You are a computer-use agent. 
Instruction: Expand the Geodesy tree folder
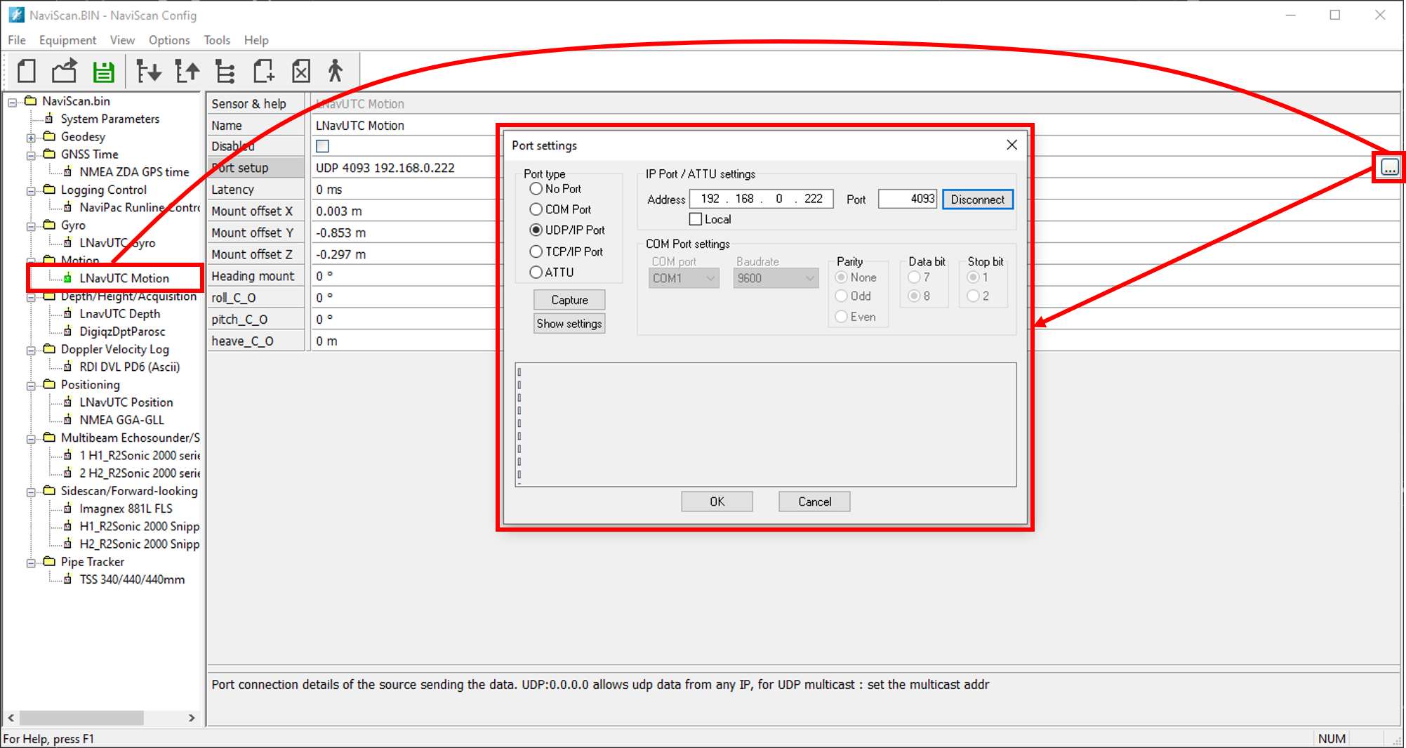[x=31, y=137]
